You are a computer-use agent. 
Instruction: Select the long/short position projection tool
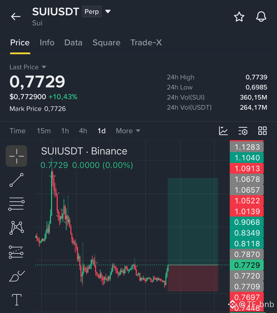16,252
